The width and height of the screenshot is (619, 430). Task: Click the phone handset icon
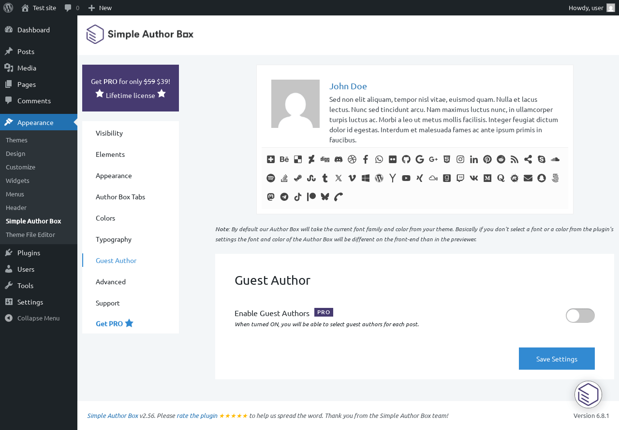[339, 197]
